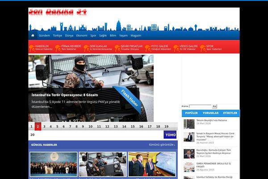Open İsmek'in Başarılı Masaj Hocası article
268x179 pixels.
tap(215, 136)
